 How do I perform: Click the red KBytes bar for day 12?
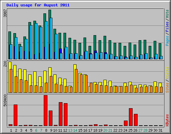coord(65,115)
